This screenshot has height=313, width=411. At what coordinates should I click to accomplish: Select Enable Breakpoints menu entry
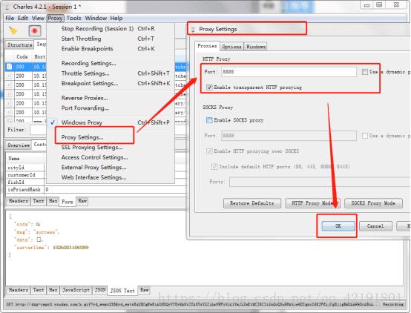pos(110,48)
